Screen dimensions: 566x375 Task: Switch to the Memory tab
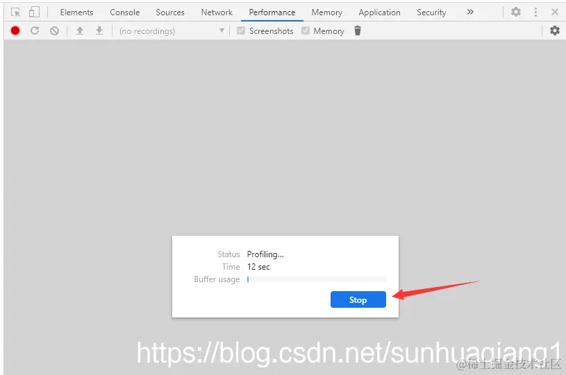pyautogui.click(x=326, y=12)
